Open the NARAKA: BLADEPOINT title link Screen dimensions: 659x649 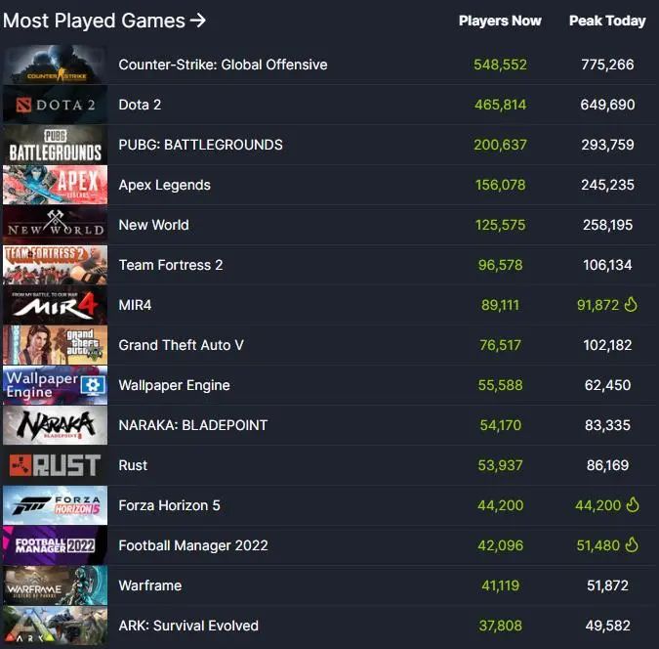192,425
